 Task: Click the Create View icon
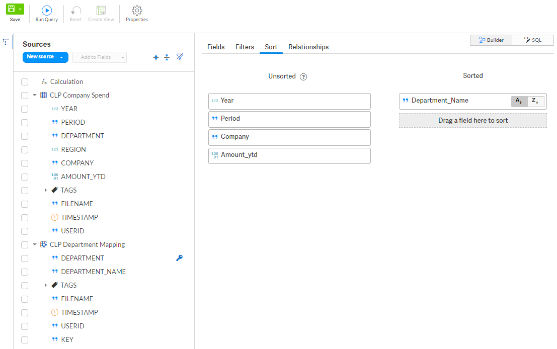coord(101,11)
